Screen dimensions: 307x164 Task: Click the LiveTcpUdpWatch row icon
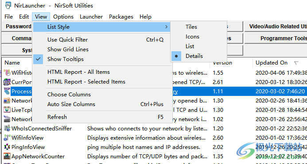pos(7,110)
